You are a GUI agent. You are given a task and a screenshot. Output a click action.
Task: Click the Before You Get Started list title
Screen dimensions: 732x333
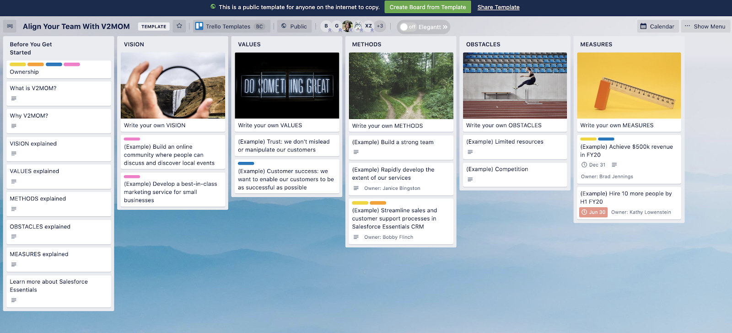tap(31, 48)
